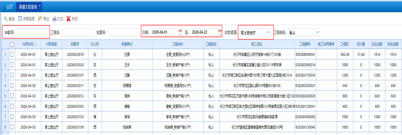Image resolution: width=402 pixels, height=135 pixels.
Task: Click cell J2026033107 in row 3
Action: point(75,75)
